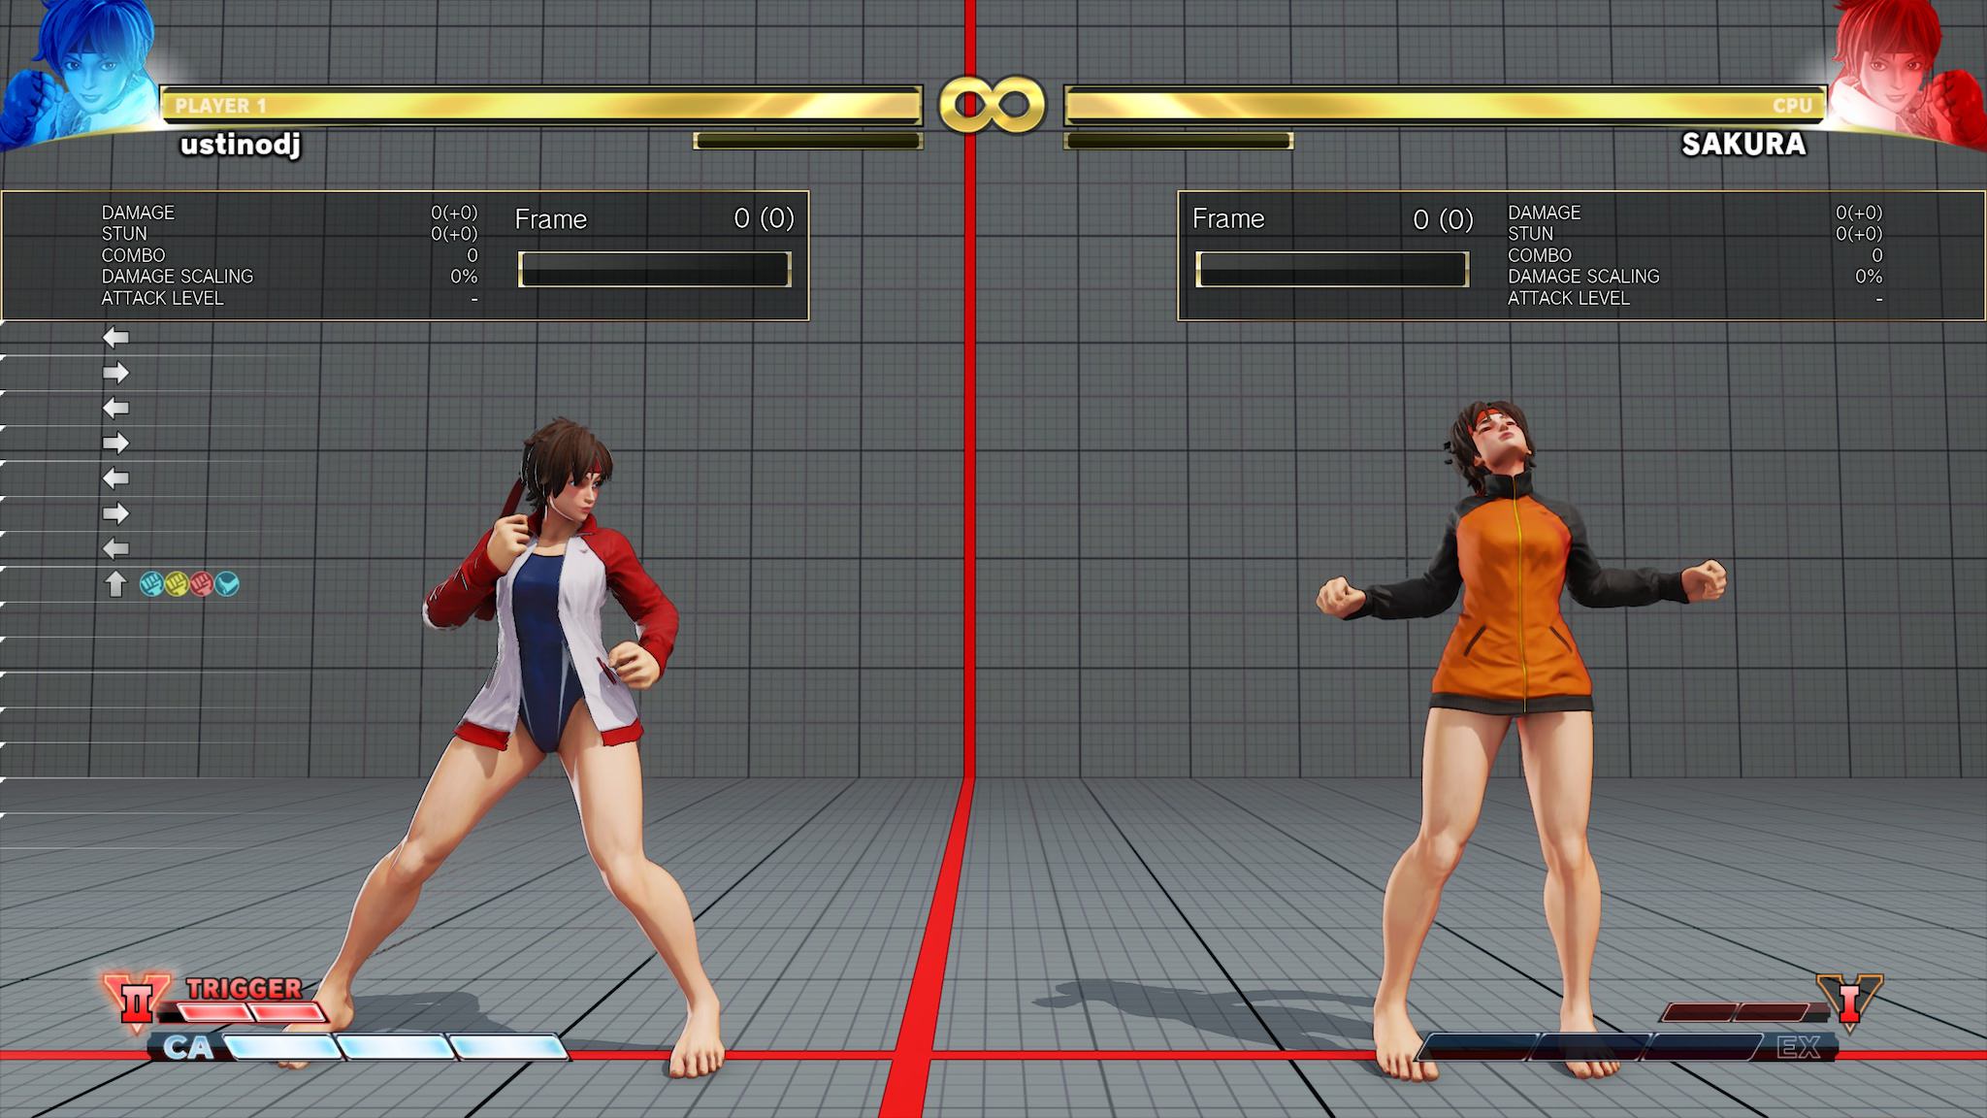Image resolution: width=1987 pixels, height=1118 pixels.
Task: Click Player 1's frame value 0 (0)
Action: (x=765, y=219)
